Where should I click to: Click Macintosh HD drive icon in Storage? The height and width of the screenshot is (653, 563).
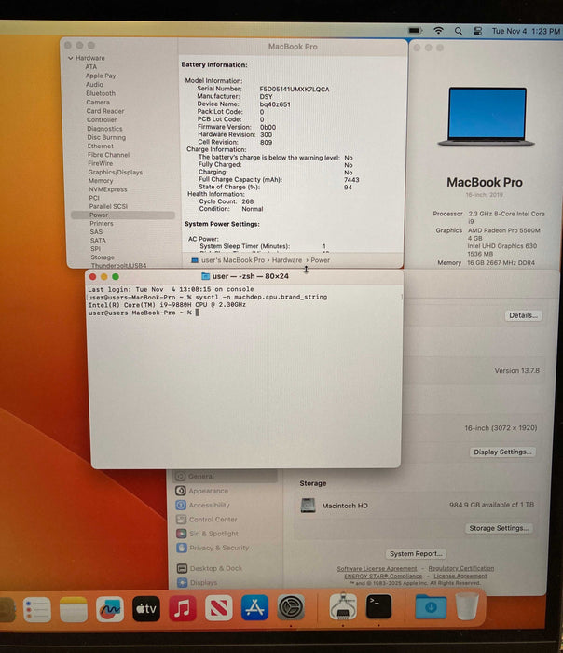[308, 506]
